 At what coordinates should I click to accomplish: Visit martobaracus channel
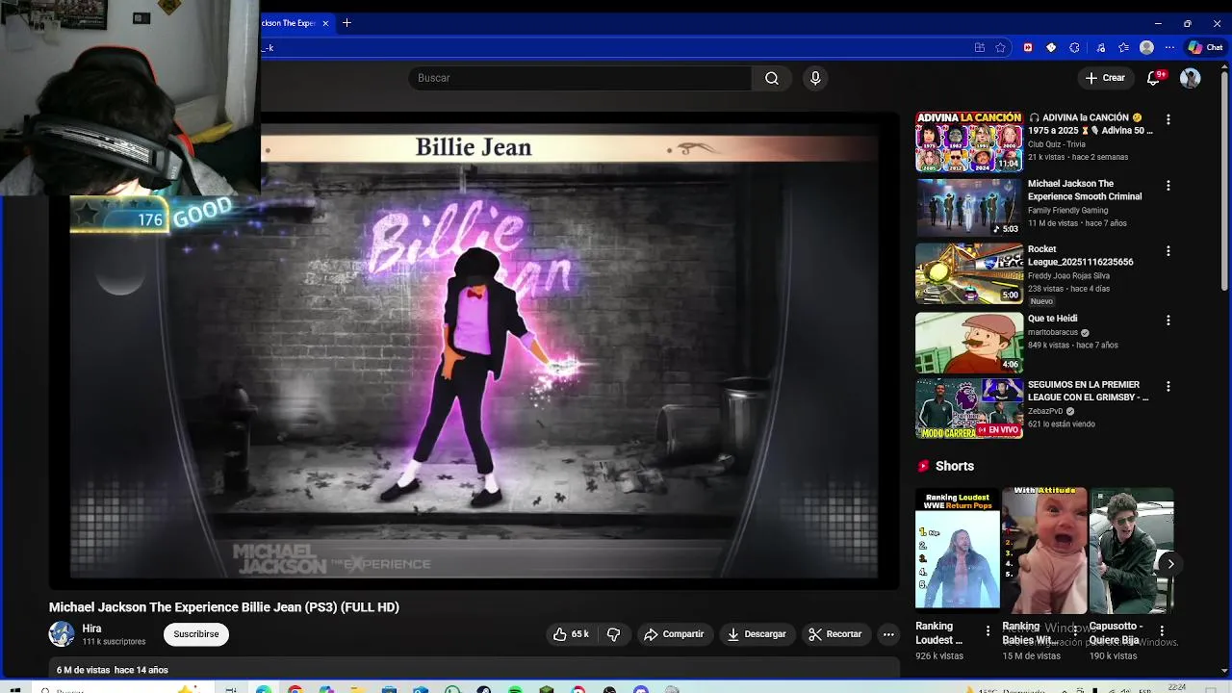coord(1053,332)
